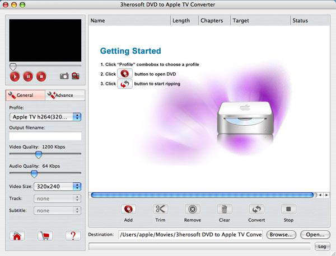Click the Clear trash icon

224,209
